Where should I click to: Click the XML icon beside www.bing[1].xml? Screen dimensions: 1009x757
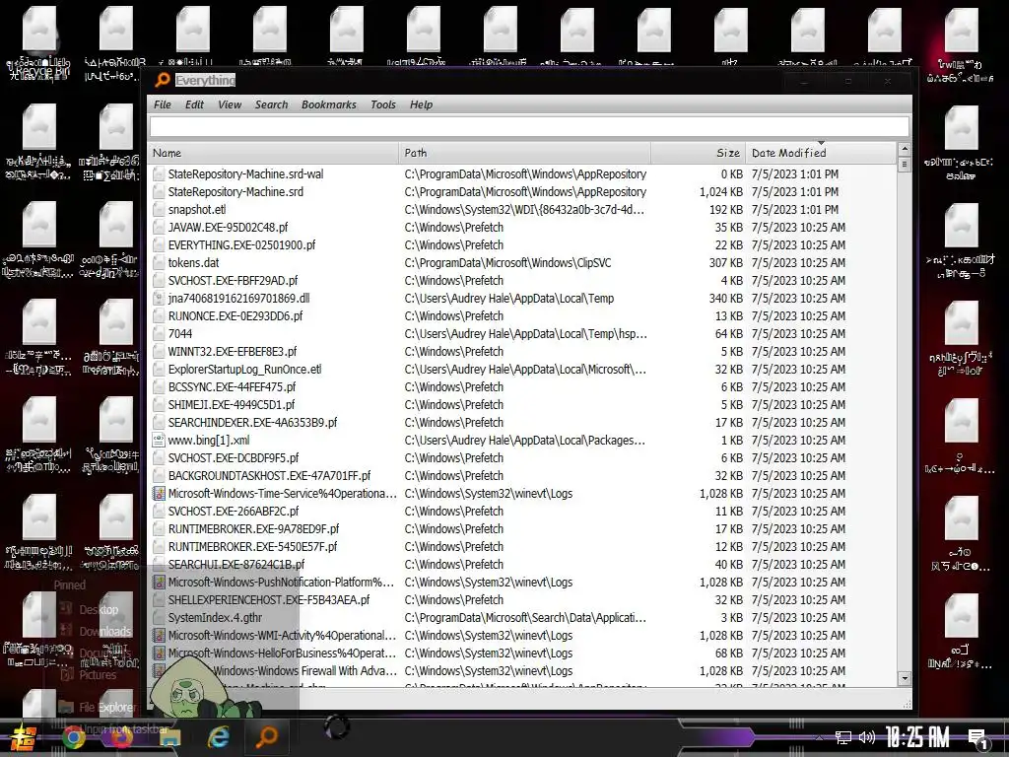pyautogui.click(x=159, y=441)
